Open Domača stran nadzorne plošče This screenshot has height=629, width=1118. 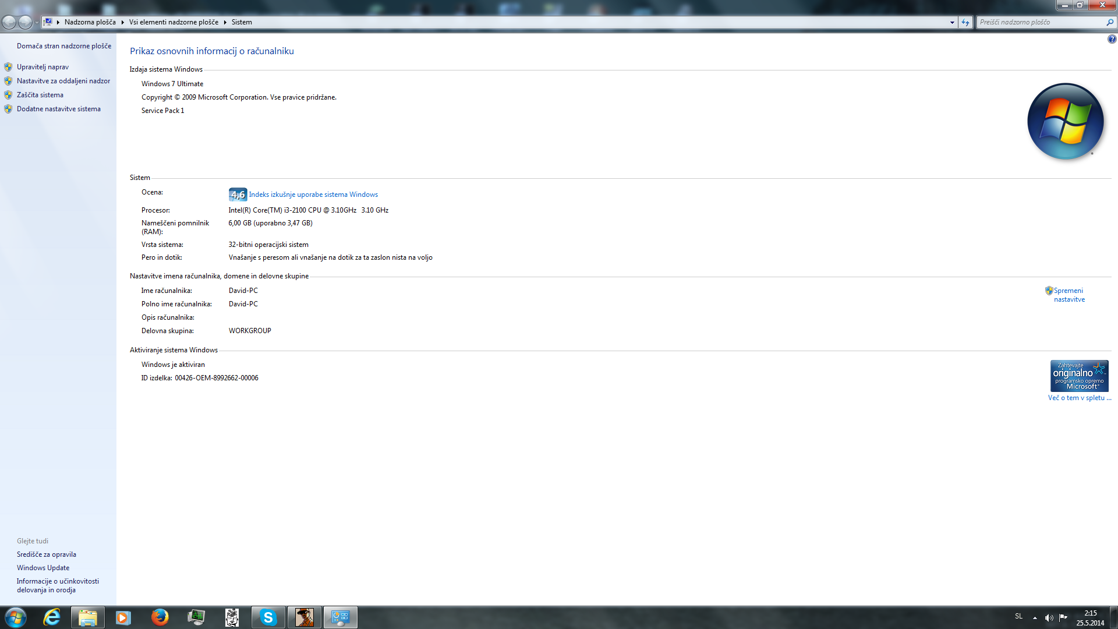(64, 46)
